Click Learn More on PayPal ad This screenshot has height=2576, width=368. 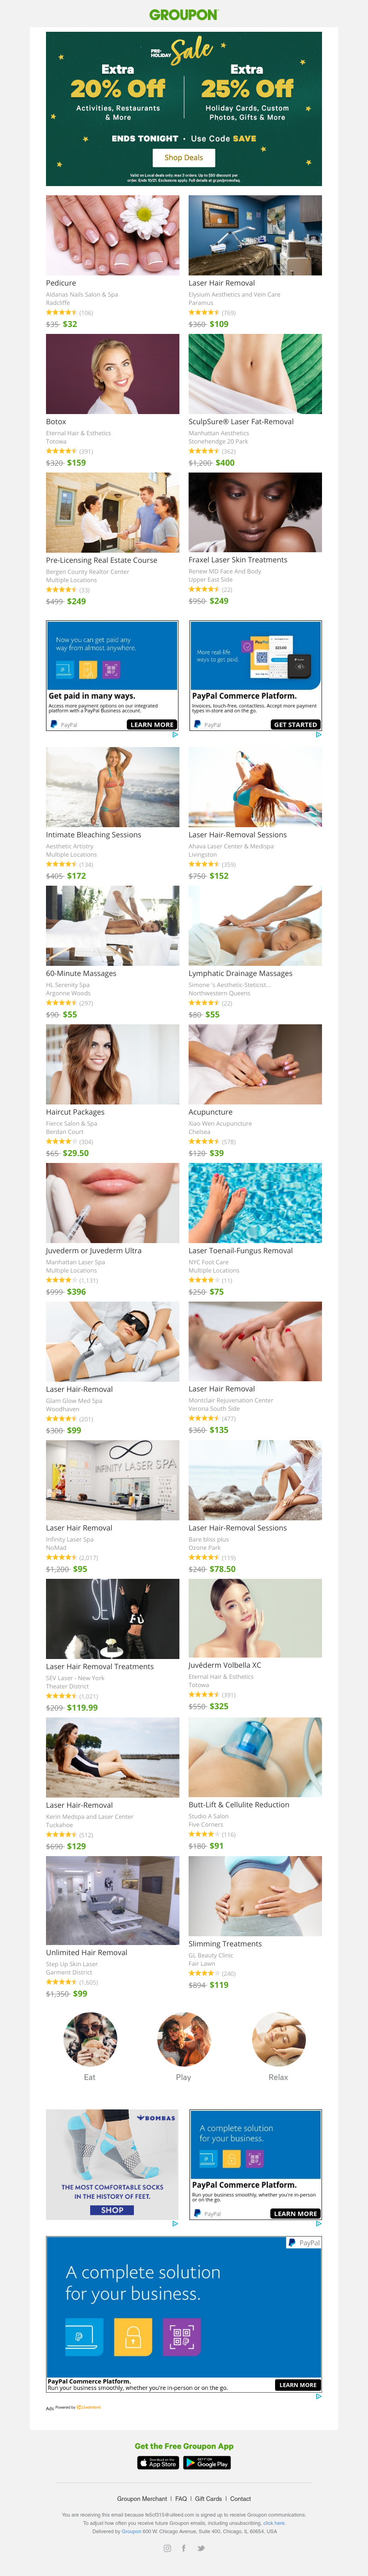152,725
